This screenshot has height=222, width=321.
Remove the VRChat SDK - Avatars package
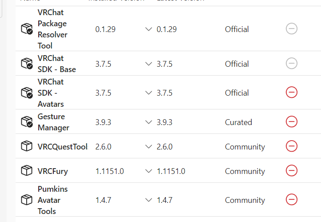(x=292, y=93)
